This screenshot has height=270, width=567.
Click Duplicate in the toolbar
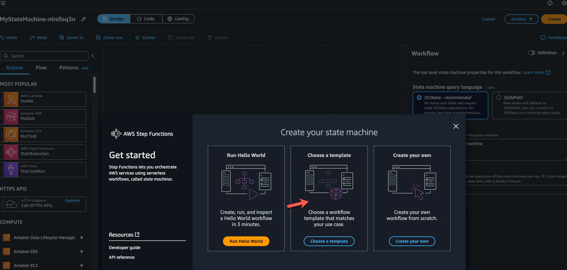(181, 38)
